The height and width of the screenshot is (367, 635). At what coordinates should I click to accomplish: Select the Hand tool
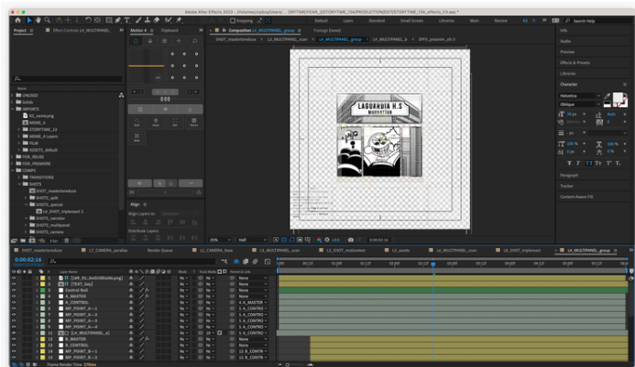click(38, 20)
